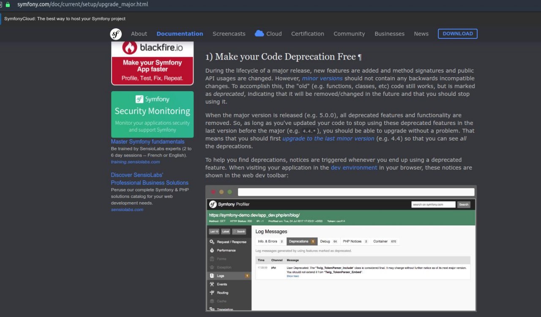Click the Symfony Profiler logo in embedded screenshot
Viewport: 541px width, 317px height.
click(x=213, y=204)
